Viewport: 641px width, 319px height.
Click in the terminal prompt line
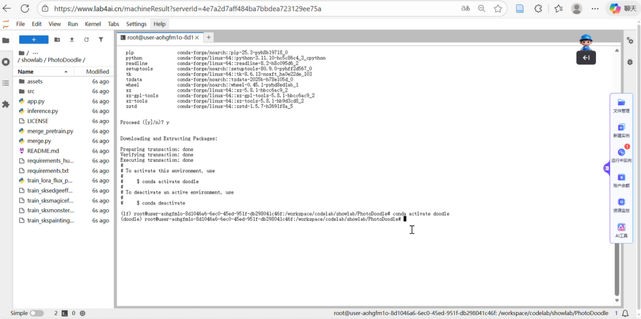263,219
